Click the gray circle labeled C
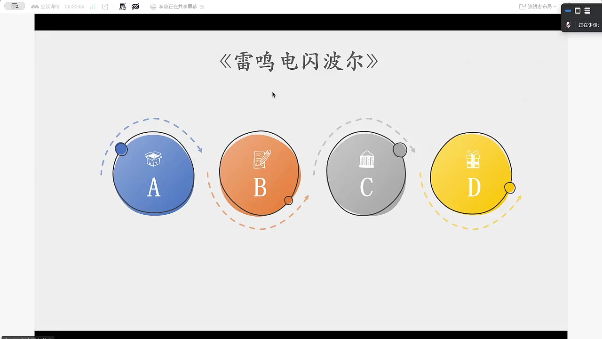The height and width of the screenshot is (339, 602). 366,173
